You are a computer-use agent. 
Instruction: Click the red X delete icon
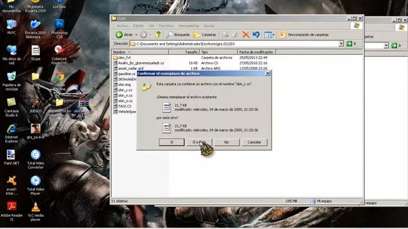coord(245,34)
